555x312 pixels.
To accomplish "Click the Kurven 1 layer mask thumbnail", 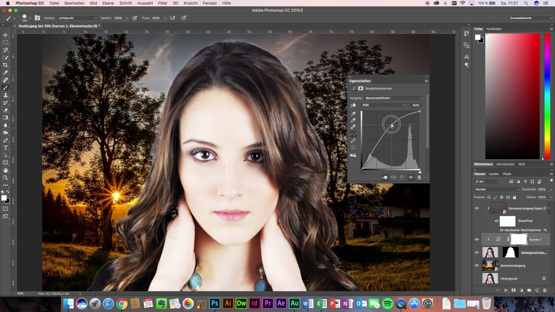I will pos(519,239).
